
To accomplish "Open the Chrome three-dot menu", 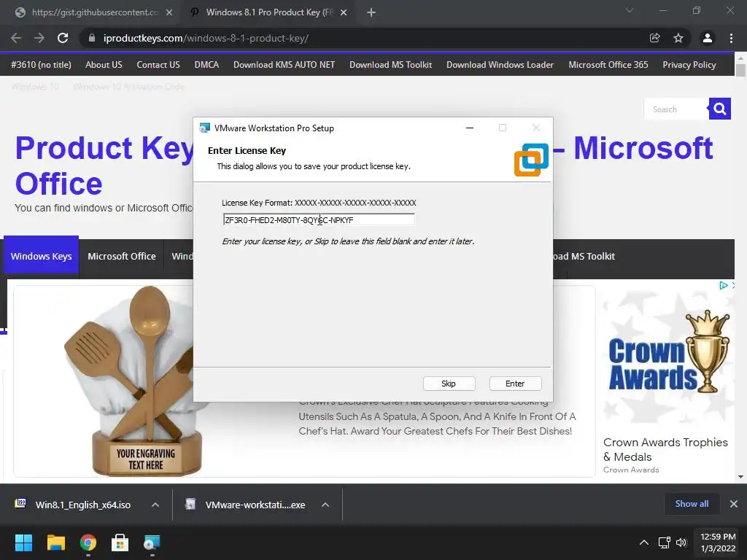I will (731, 38).
